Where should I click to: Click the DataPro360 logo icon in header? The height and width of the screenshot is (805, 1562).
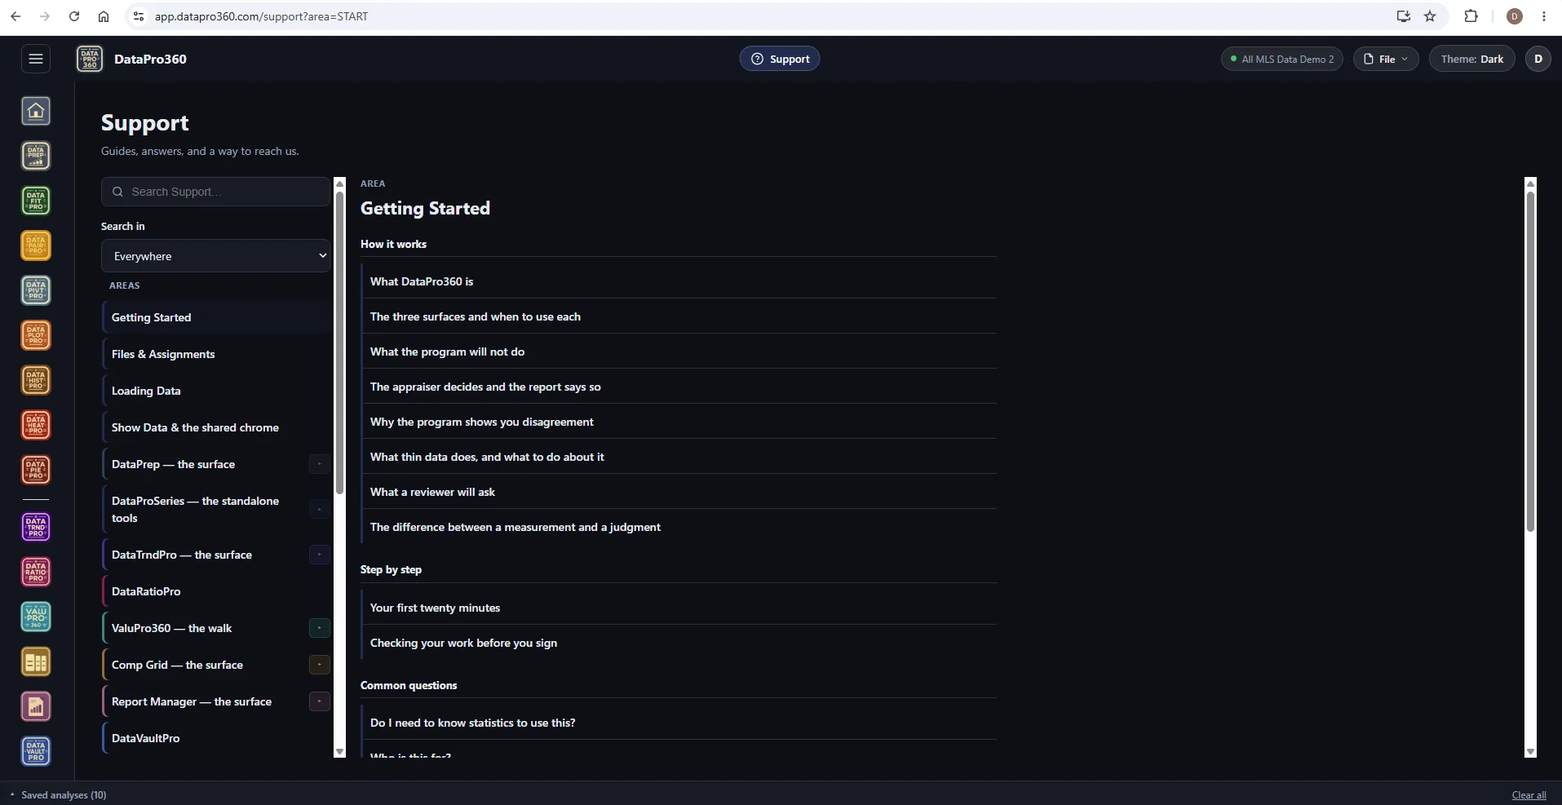click(90, 59)
